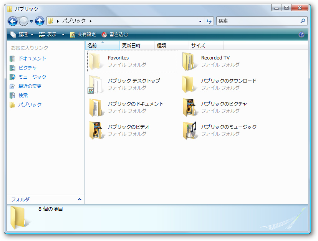Viewport: 318px width, 241px height.
Task: Click 検索 sidebar icon
Action: (12, 95)
